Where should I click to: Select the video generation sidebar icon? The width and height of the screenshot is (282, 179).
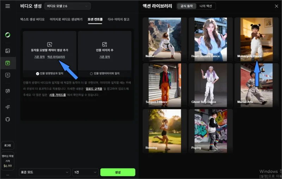[x=8, y=63]
